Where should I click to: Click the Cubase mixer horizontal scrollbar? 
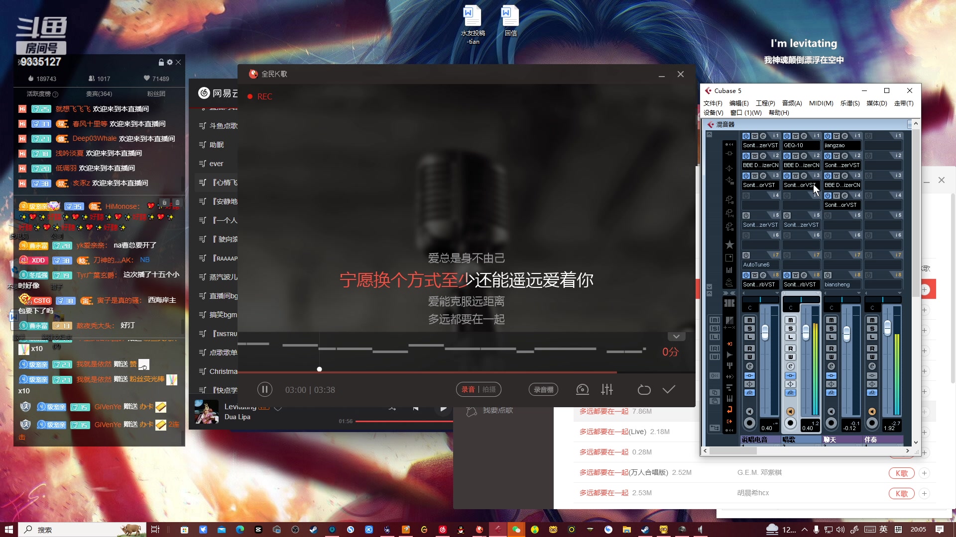[x=733, y=451]
